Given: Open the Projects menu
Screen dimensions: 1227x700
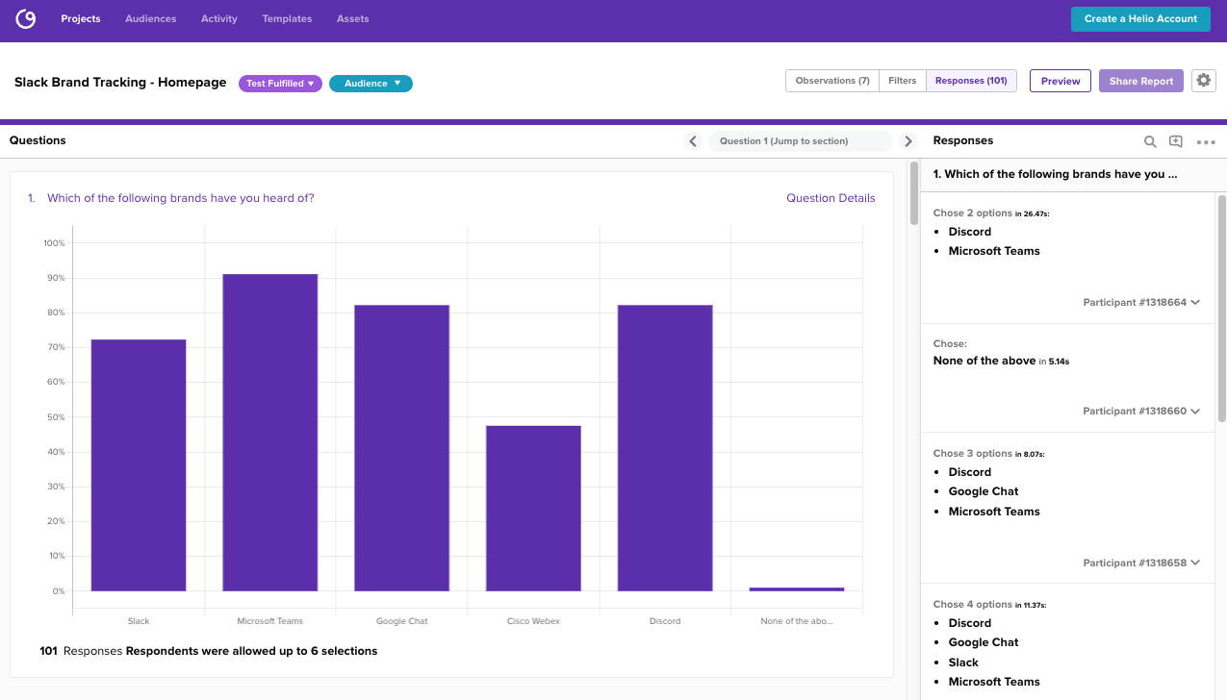Looking at the screenshot, I should (81, 19).
